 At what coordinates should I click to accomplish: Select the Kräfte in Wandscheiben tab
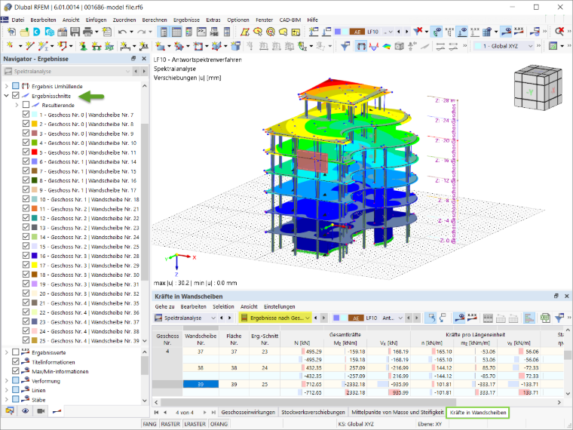477,413
